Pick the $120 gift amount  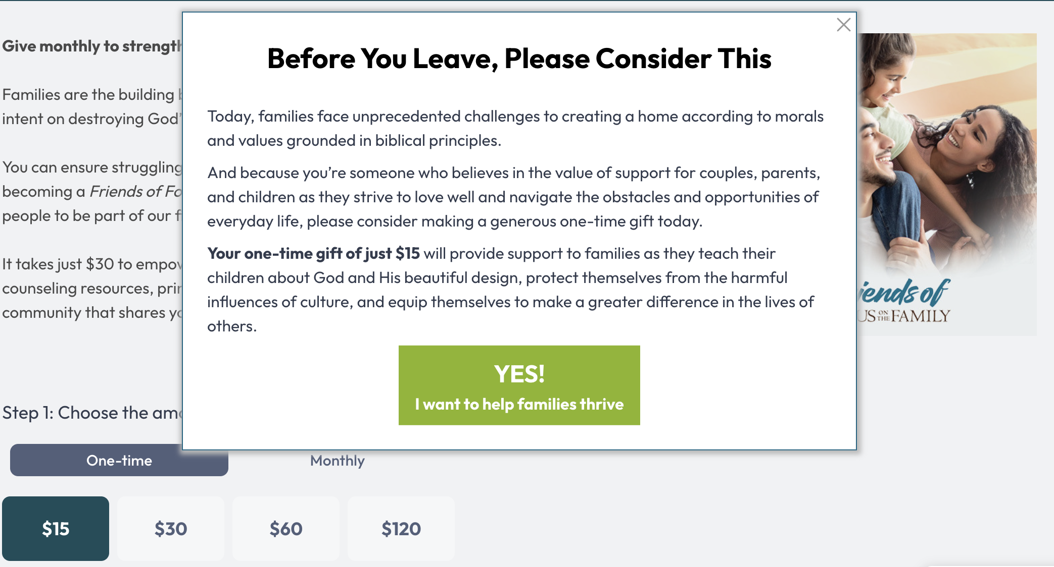[401, 528]
